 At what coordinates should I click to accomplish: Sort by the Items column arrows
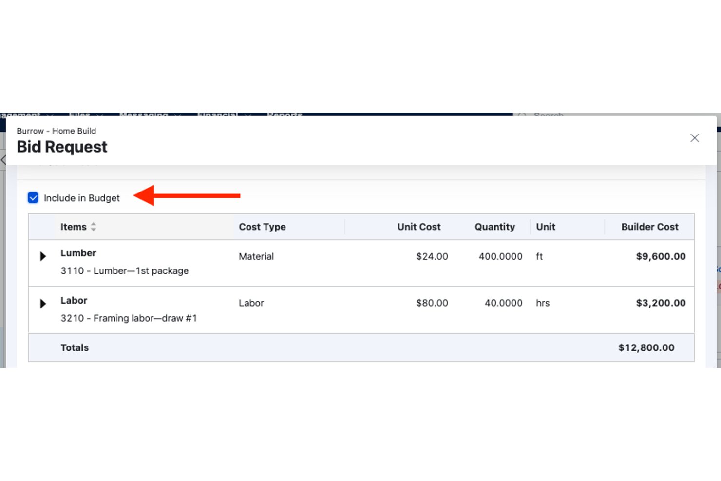94,227
